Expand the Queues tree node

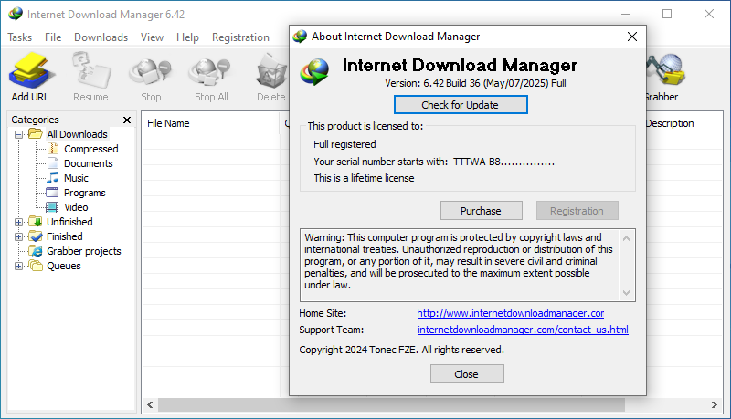point(18,266)
